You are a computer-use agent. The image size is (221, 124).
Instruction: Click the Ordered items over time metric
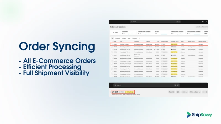coord(145,33)
